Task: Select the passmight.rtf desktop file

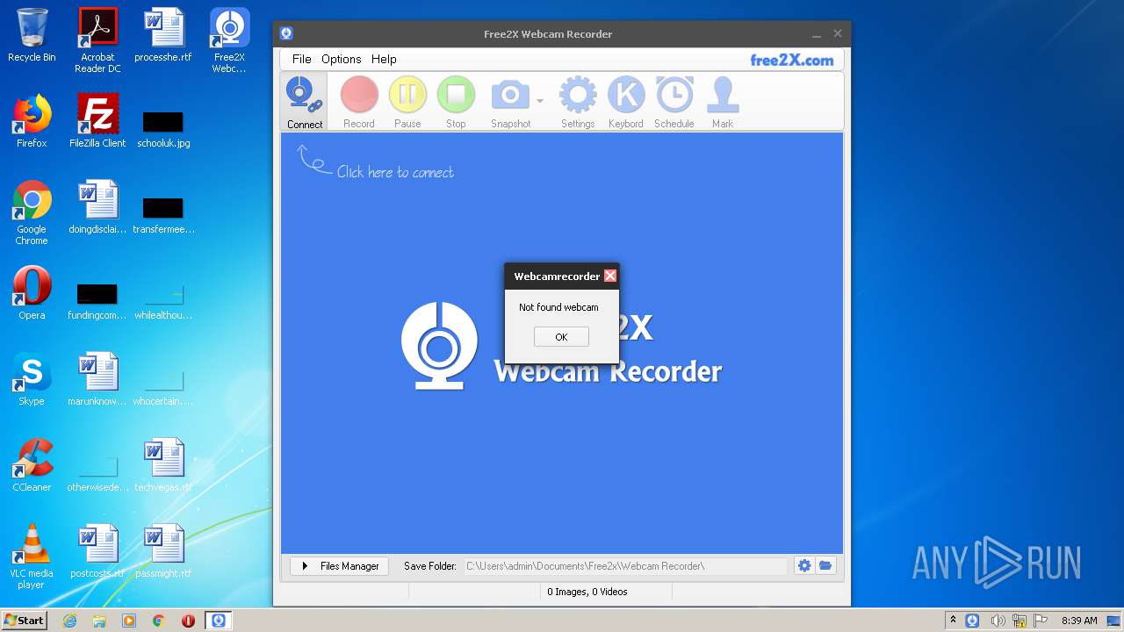Action: [163, 551]
